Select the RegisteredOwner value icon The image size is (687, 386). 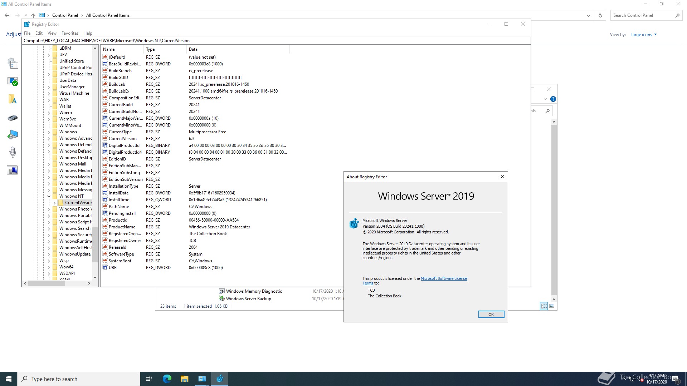[105, 240]
